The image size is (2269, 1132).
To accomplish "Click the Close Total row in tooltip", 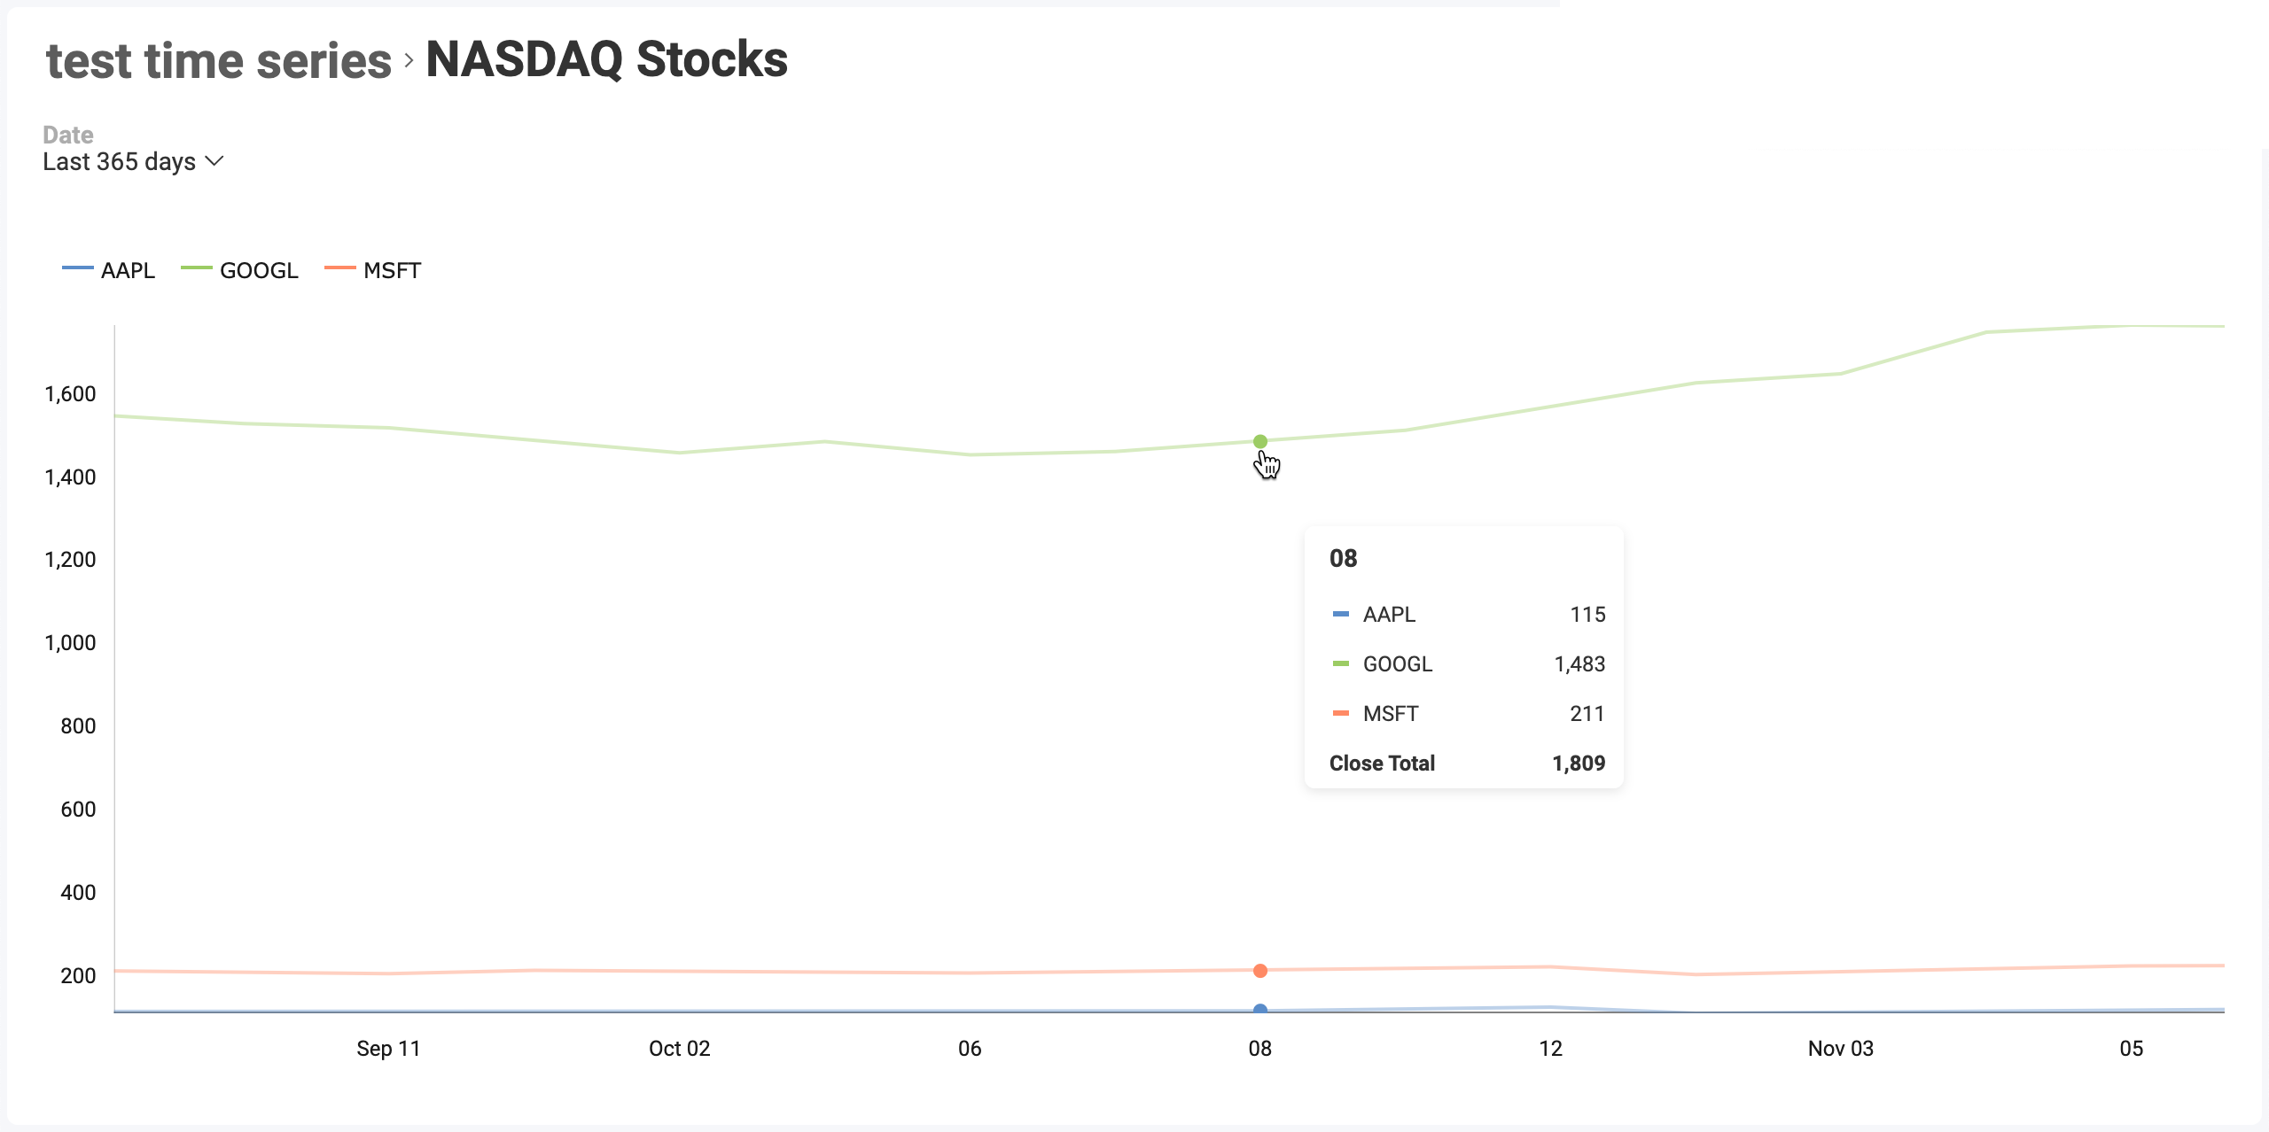I will pyautogui.click(x=1468, y=763).
